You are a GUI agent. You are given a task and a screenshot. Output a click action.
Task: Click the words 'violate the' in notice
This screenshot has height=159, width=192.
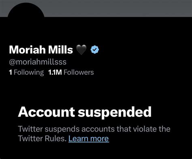[x=152, y=129]
